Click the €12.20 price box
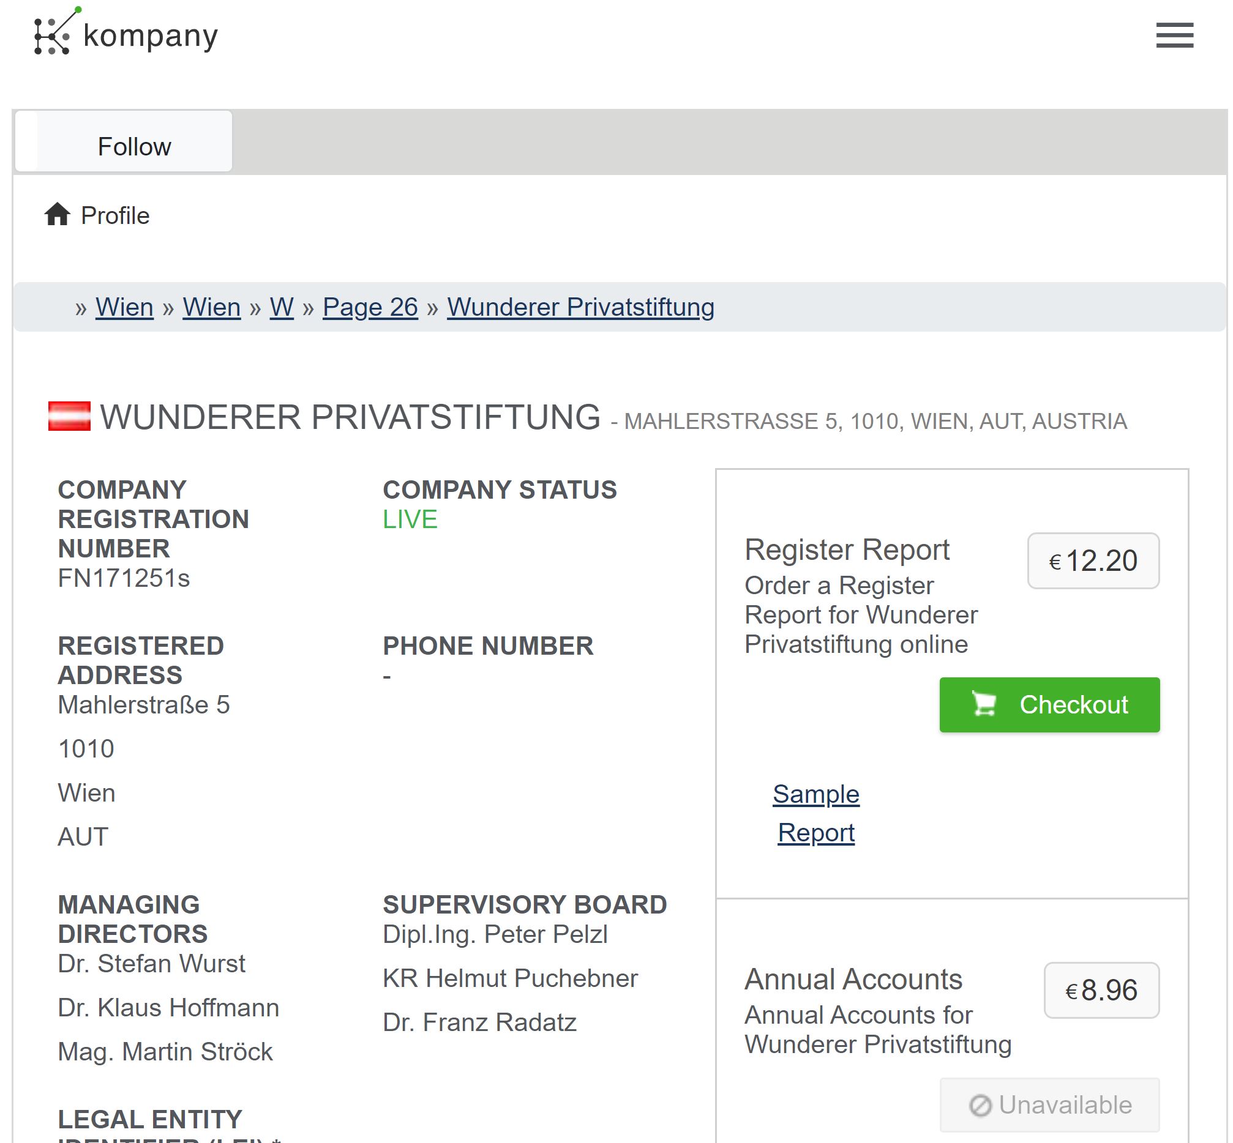This screenshot has width=1233, height=1143. coord(1093,560)
